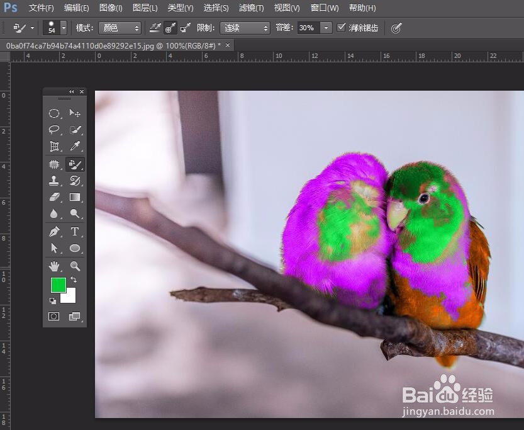This screenshot has width=524, height=430.
Task: Open the 窗口(W) menu
Action: click(x=325, y=8)
